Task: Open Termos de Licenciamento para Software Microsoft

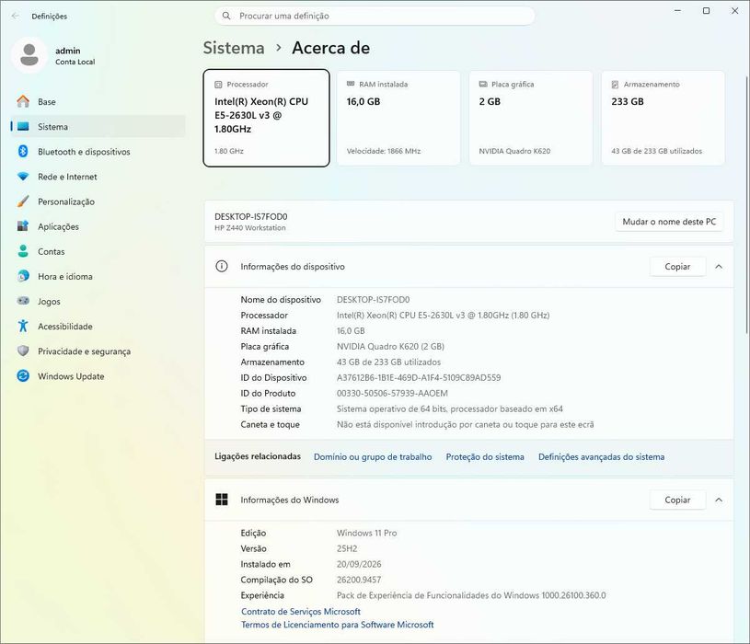Action: [x=337, y=625]
